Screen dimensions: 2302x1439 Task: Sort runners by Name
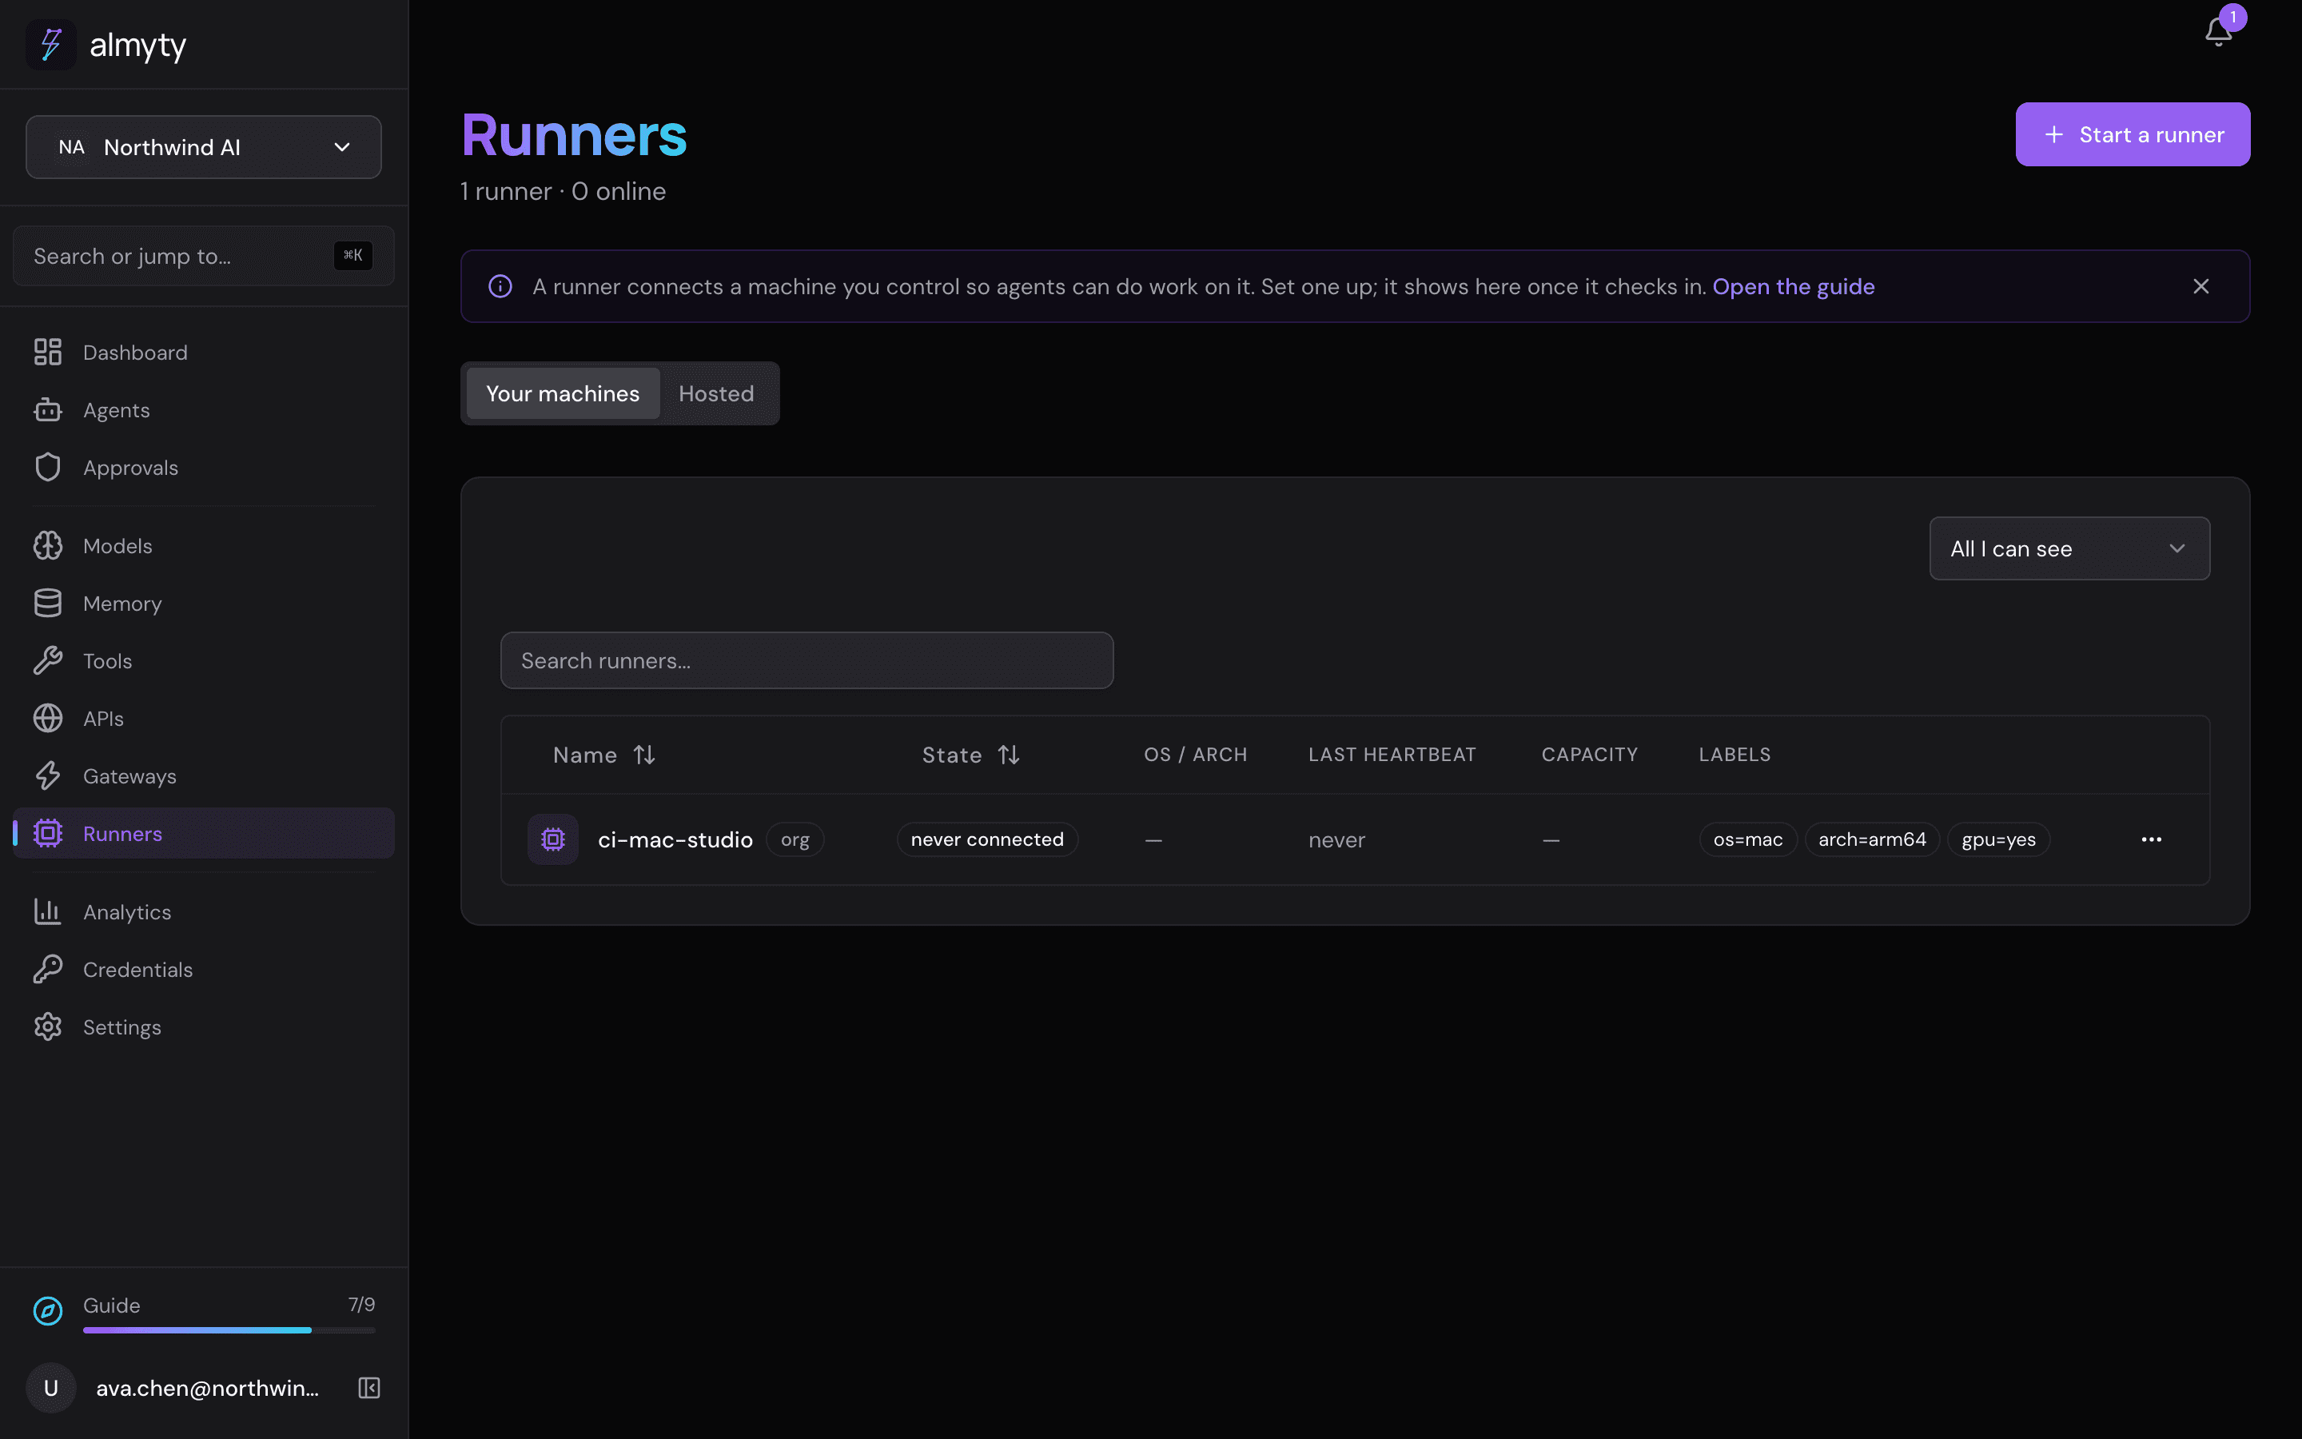604,755
